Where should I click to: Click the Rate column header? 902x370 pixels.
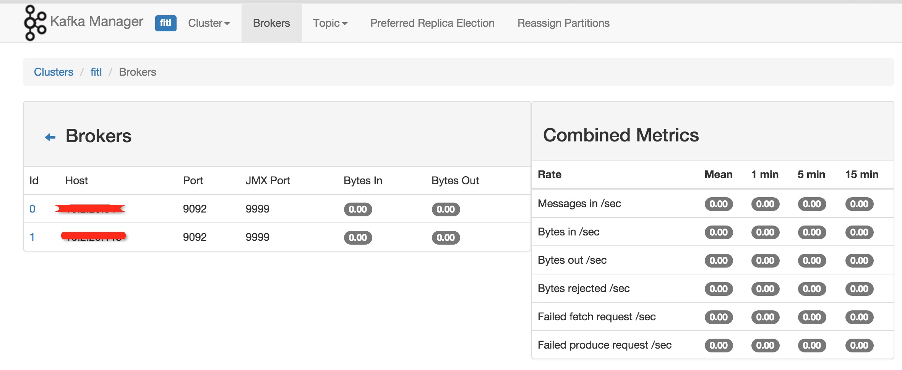tap(550, 174)
